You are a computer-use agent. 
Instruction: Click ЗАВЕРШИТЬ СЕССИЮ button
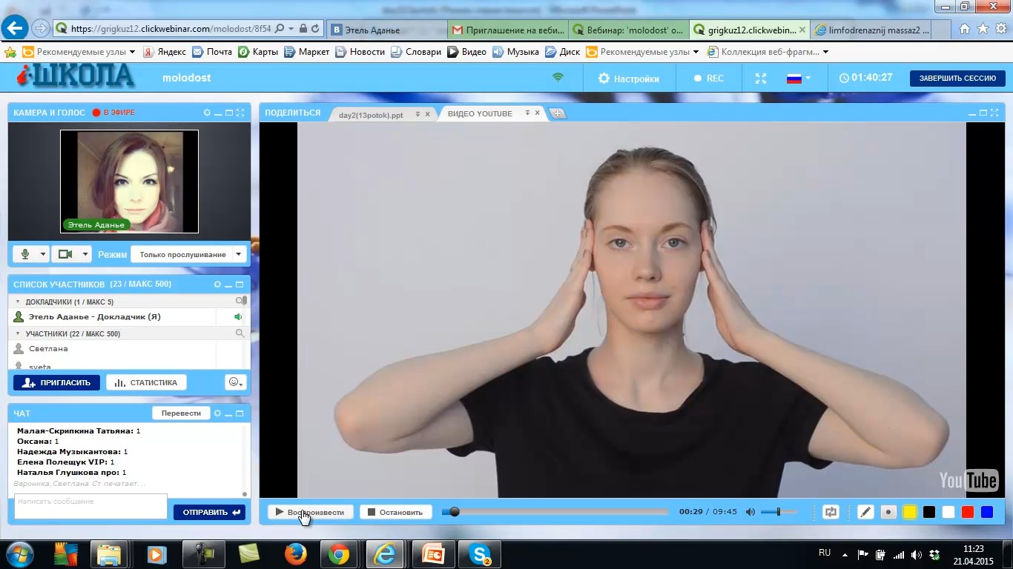coord(957,78)
